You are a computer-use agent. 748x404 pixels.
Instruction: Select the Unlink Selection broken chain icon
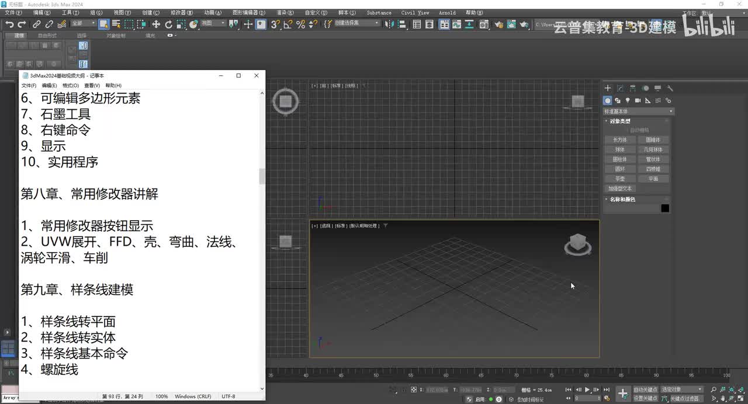[x=49, y=24]
